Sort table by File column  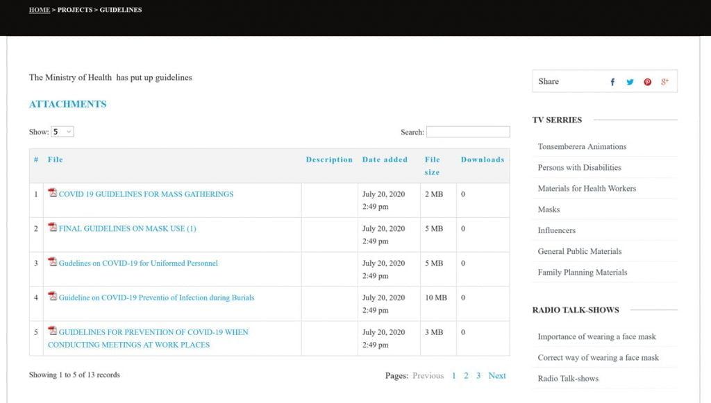[x=56, y=160]
